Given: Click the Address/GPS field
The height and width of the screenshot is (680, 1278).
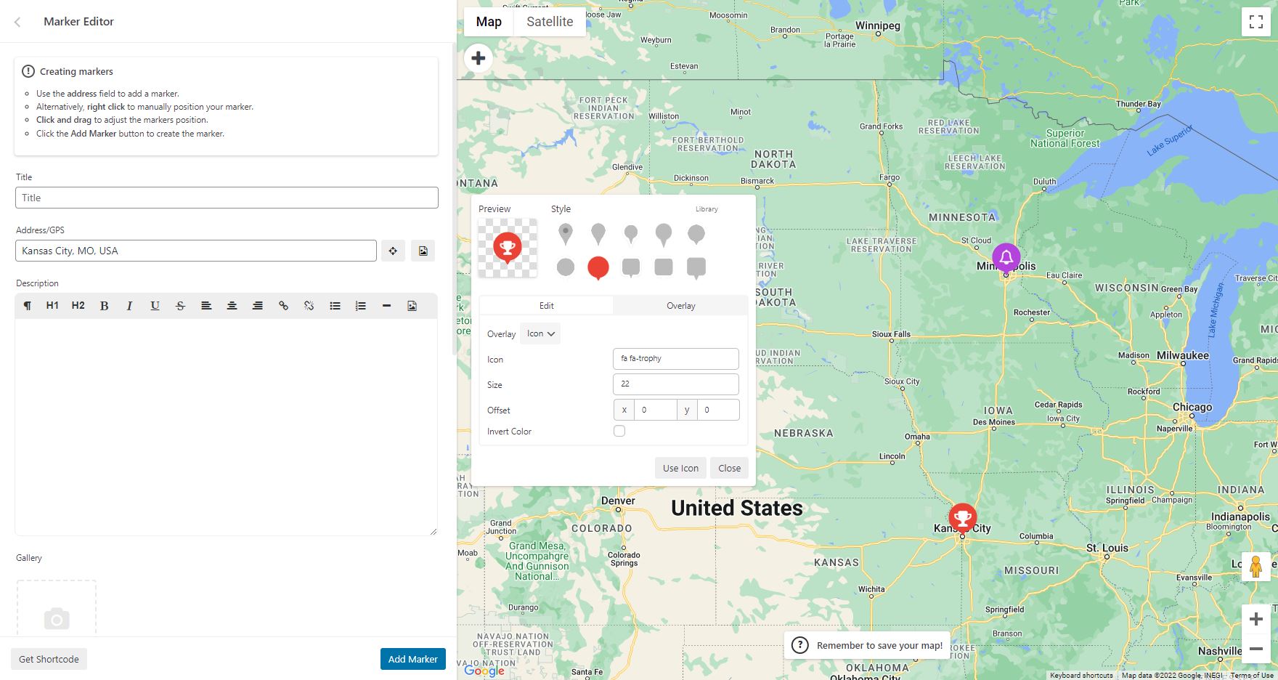Looking at the screenshot, I should point(196,251).
